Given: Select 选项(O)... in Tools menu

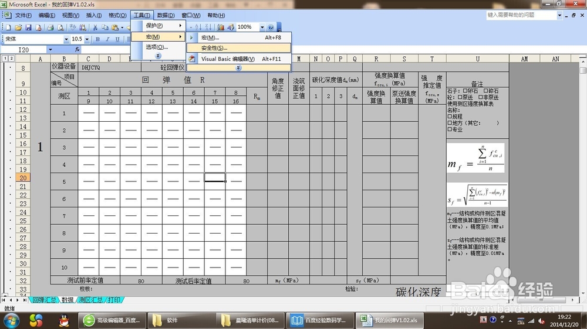Looking at the screenshot, I should pos(158,47).
